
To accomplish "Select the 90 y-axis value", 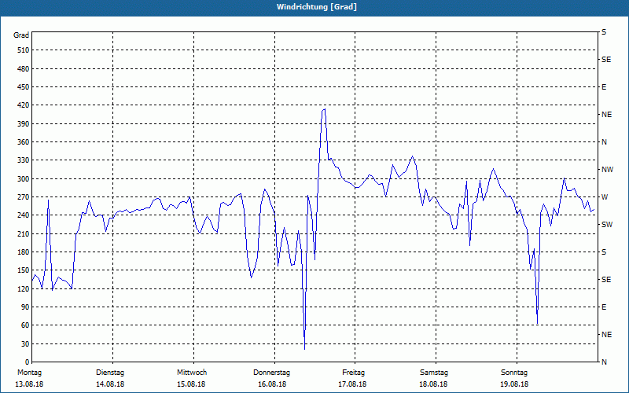I will (x=25, y=307).
